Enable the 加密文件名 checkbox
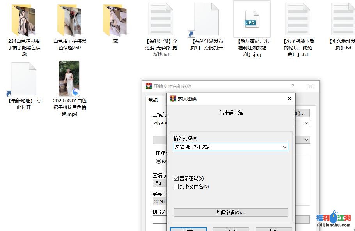Screen dimensions: 355x231 (x=176, y=187)
